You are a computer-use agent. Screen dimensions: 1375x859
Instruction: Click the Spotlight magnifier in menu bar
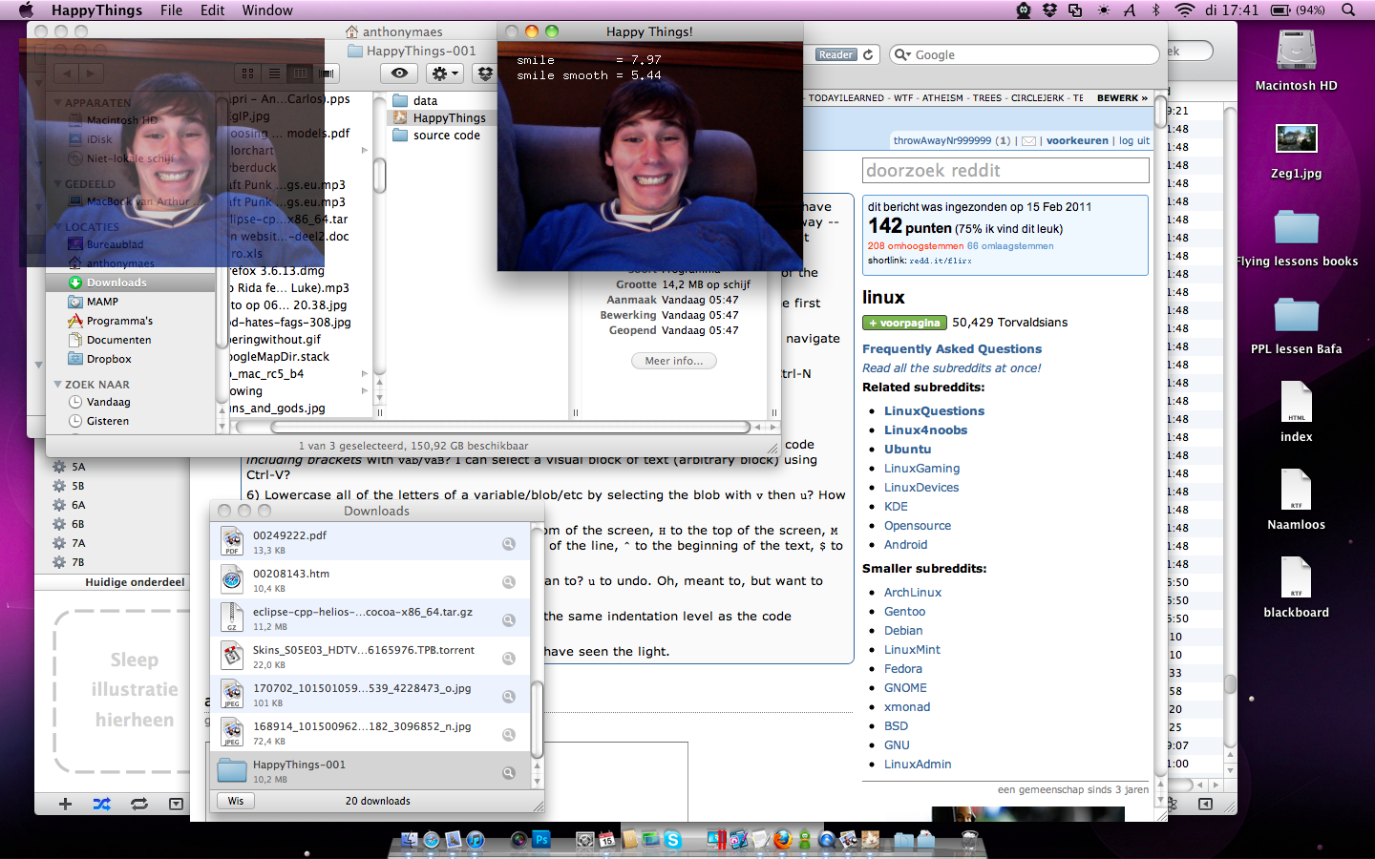pyautogui.click(x=1348, y=10)
